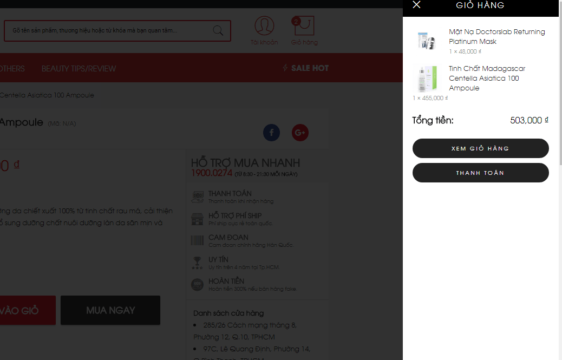Share product via Google Plus icon
The width and height of the screenshot is (562, 360).
tap(300, 133)
